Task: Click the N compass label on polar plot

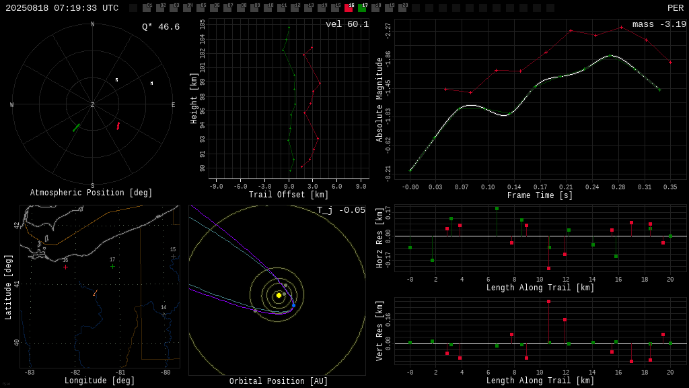Action: pyautogui.click(x=92, y=24)
